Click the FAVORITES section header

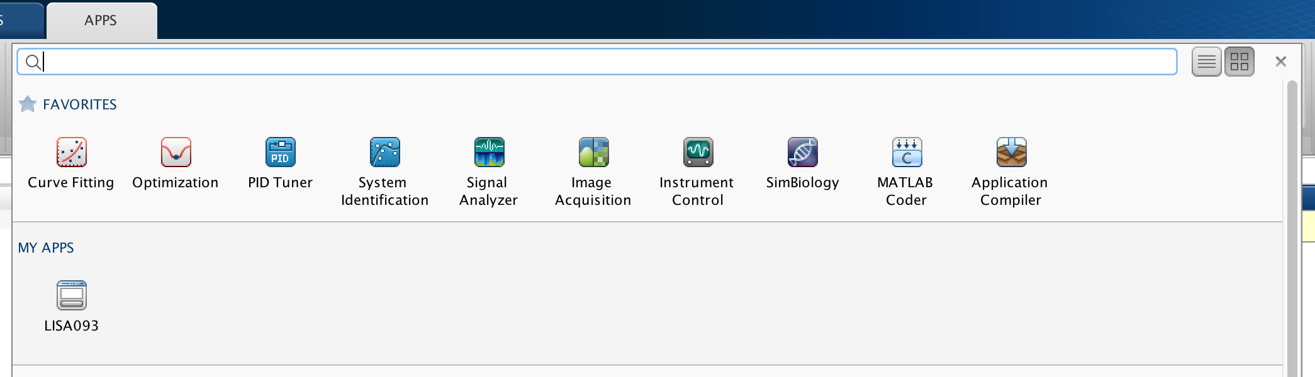pyautogui.click(x=80, y=104)
